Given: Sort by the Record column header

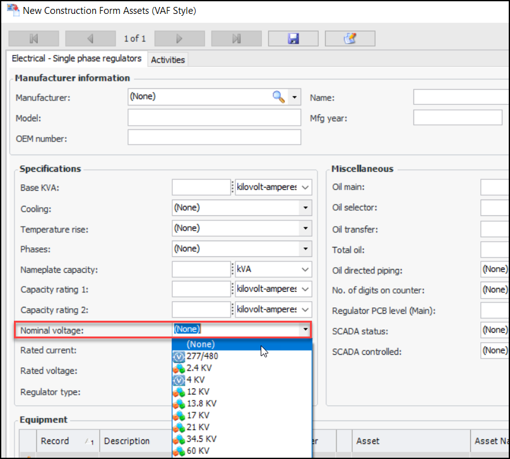Looking at the screenshot, I should tap(55, 441).
